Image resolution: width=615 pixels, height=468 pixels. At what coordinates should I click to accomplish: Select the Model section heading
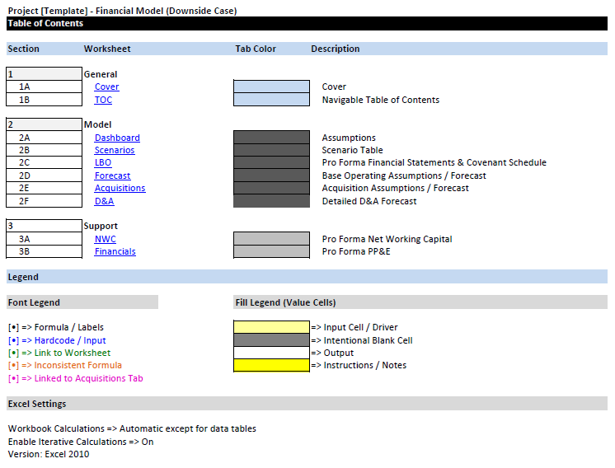(97, 124)
